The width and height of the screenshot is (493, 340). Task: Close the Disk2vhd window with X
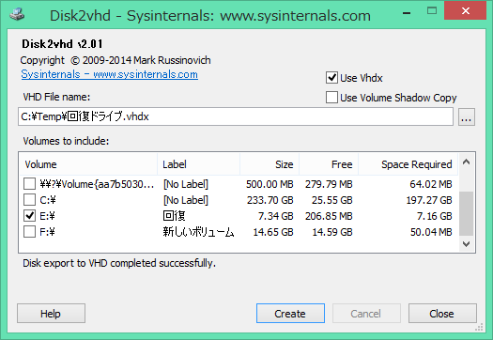pos(466,10)
